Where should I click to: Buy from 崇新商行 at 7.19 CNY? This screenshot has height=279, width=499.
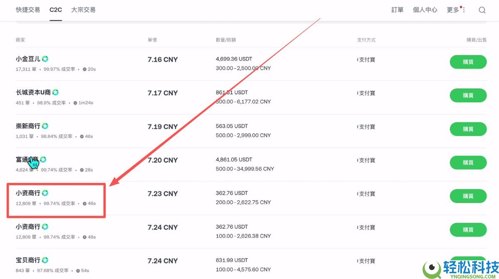468,129
